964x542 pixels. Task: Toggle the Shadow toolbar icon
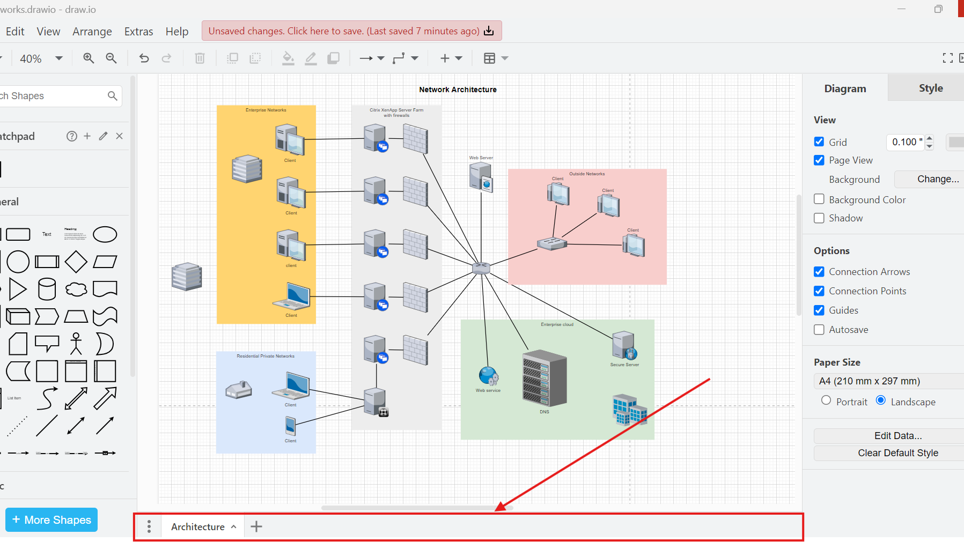pyautogui.click(x=333, y=58)
